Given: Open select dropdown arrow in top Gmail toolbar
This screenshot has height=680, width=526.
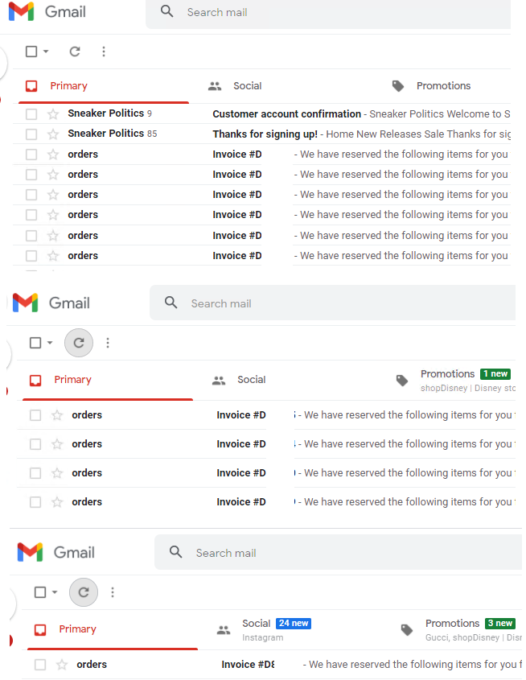Looking at the screenshot, I should coord(46,52).
